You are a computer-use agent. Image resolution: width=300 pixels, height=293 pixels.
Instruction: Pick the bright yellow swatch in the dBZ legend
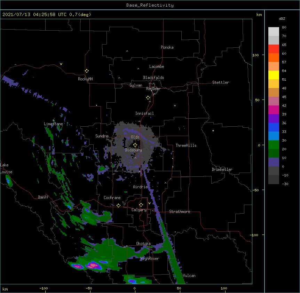tap(274, 75)
